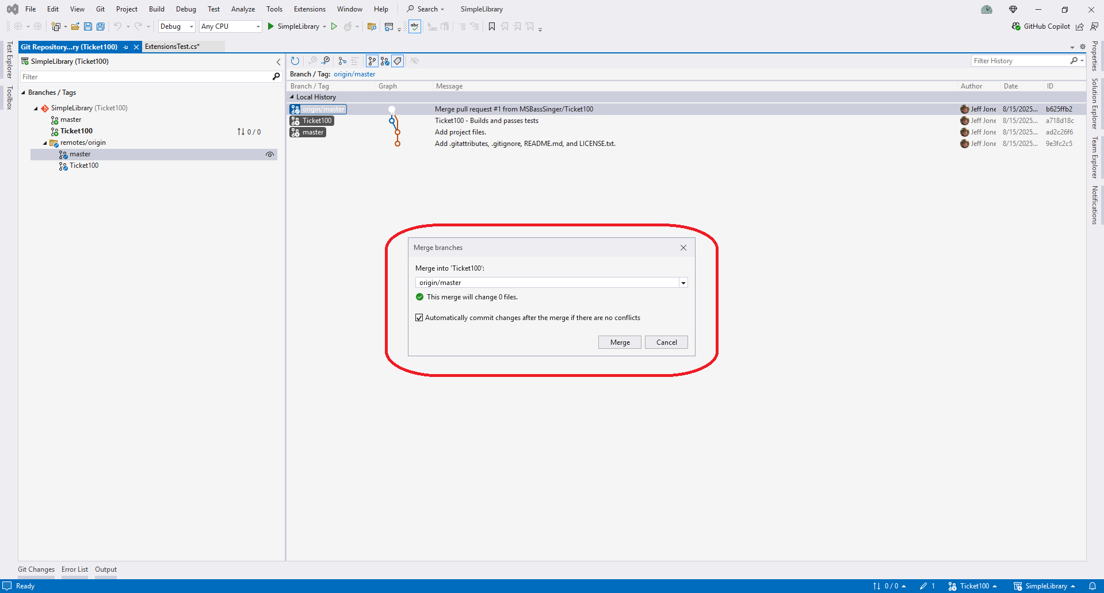
Task: Click Start Without Debugging outline play icon
Action: [x=334, y=26]
